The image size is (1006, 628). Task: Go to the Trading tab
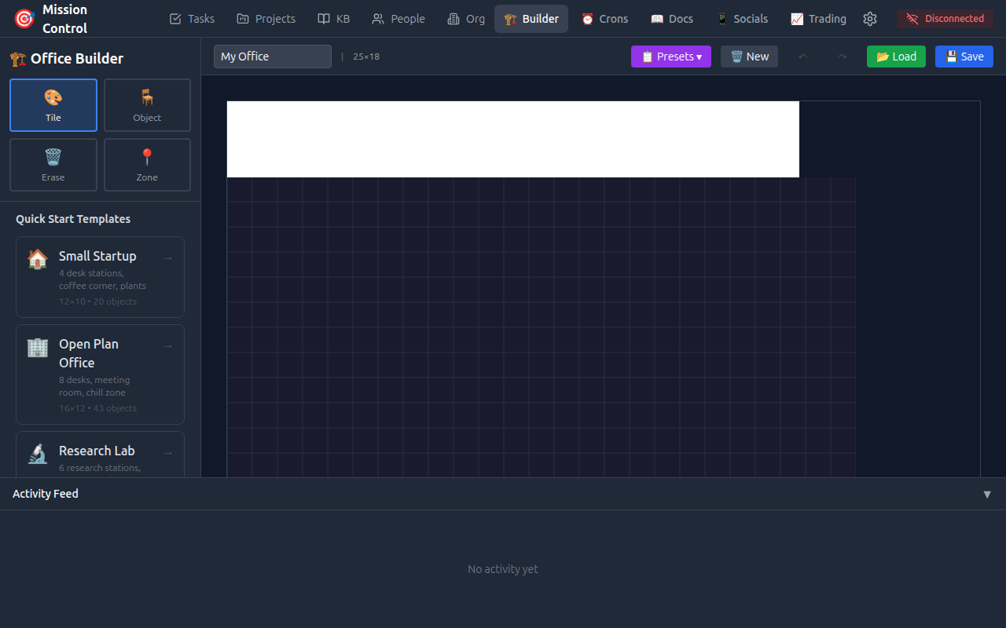tap(818, 19)
